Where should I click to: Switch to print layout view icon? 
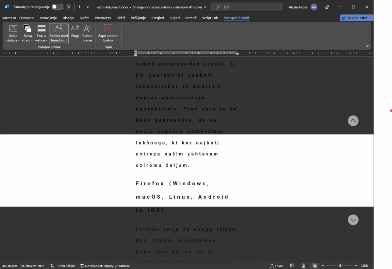tap(303, 266)
